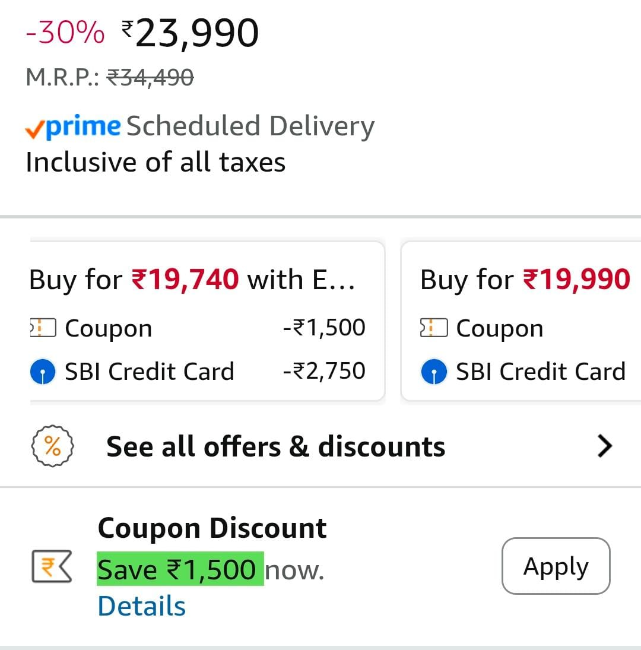Viewport: 641px width, 650px height.
Task: Click SBI logo in second offer card
Action: pos(434,372)
